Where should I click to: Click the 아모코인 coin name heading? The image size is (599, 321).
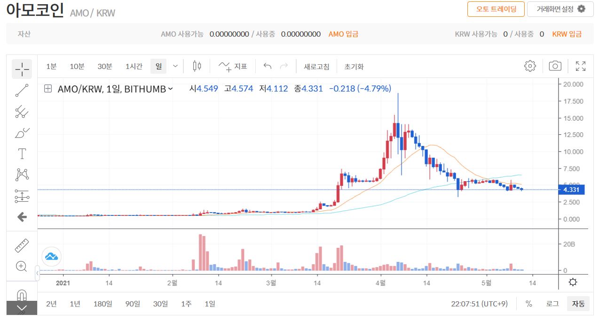(35, 10)
